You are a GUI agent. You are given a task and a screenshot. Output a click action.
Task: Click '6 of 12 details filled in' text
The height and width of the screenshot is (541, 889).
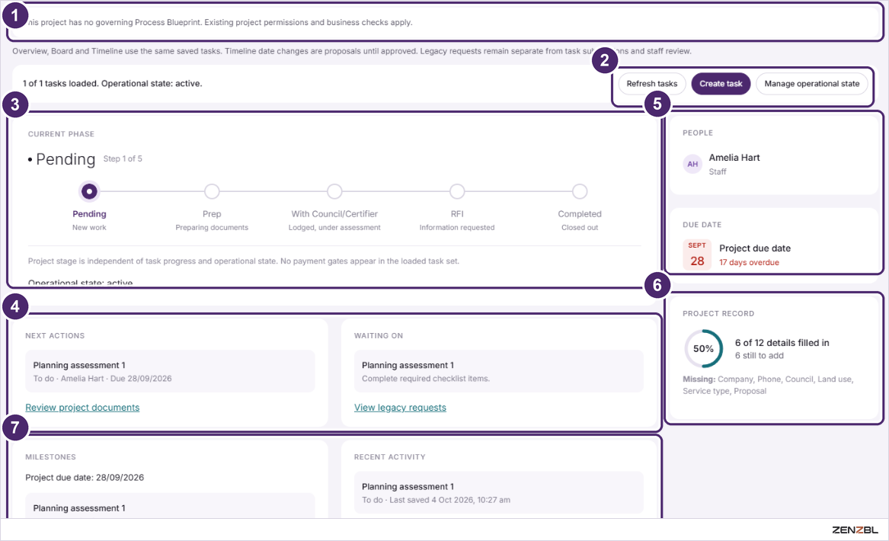(782, 343)
